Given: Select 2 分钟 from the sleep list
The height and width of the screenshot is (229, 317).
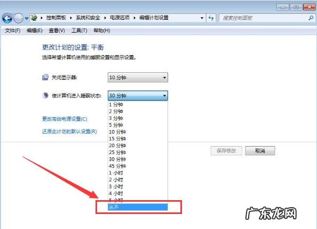Looking at the screenshot, I should [138, 111].
